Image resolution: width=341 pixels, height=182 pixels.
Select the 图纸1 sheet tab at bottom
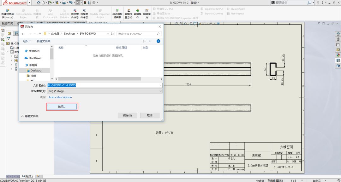[x=27, y=177]
